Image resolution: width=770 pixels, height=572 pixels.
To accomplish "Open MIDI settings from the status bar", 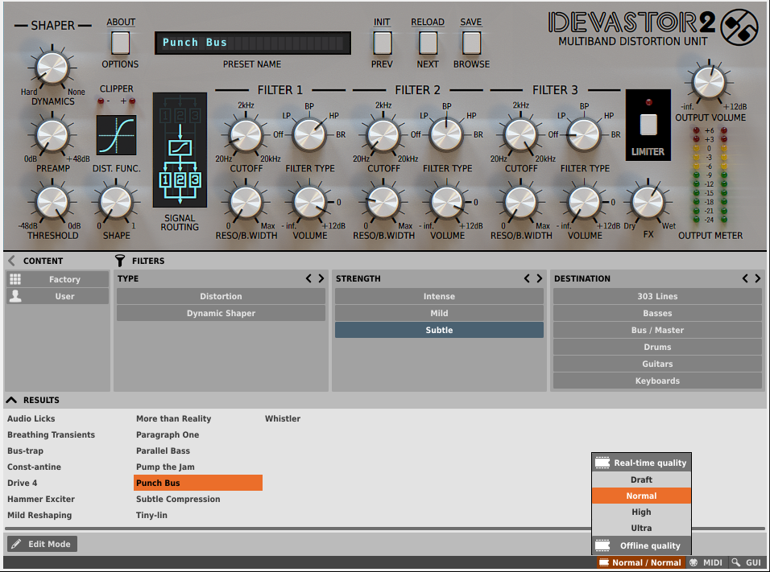I will point(706,562).
